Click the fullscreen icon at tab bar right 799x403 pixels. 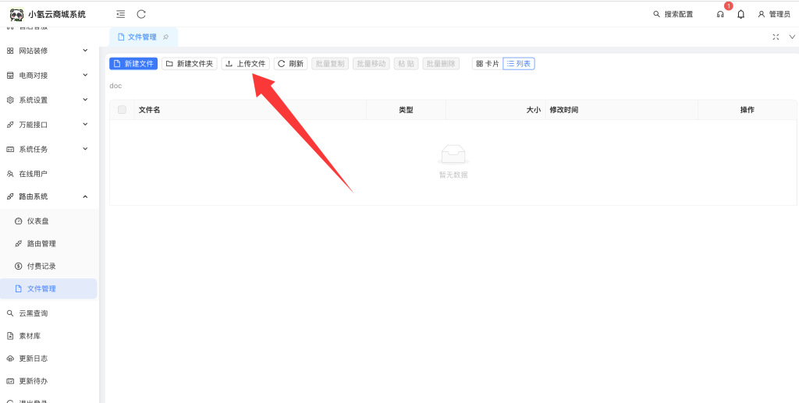click(x=776, y=37)
